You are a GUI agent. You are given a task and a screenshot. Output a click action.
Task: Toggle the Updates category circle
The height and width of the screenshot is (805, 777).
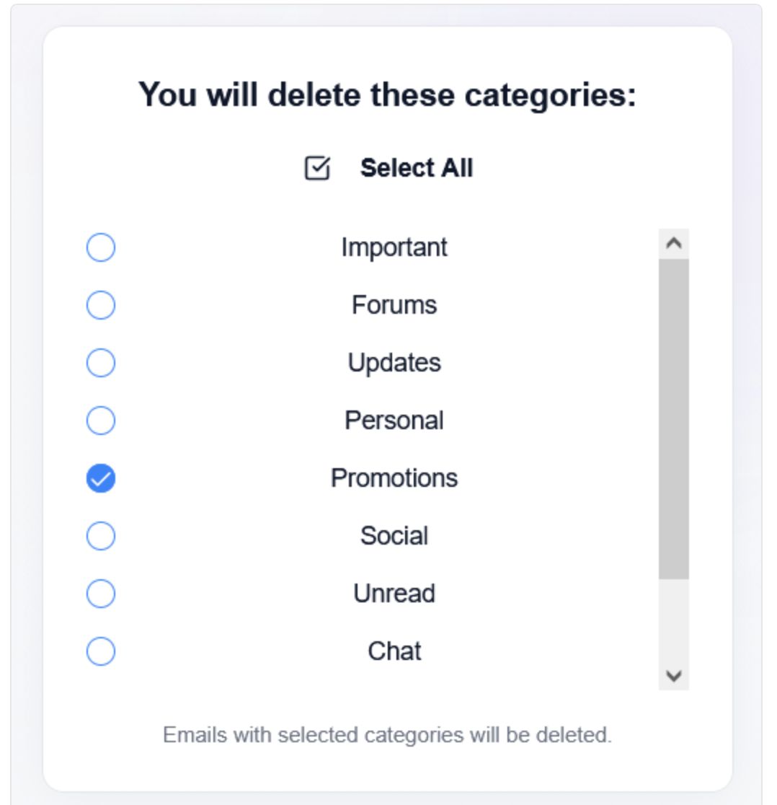click(x=101, y=363)
